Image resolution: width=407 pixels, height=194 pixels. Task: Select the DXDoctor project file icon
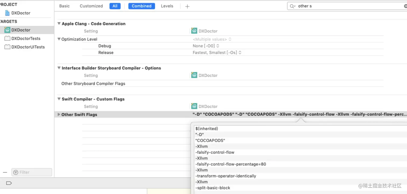point(7,13)
